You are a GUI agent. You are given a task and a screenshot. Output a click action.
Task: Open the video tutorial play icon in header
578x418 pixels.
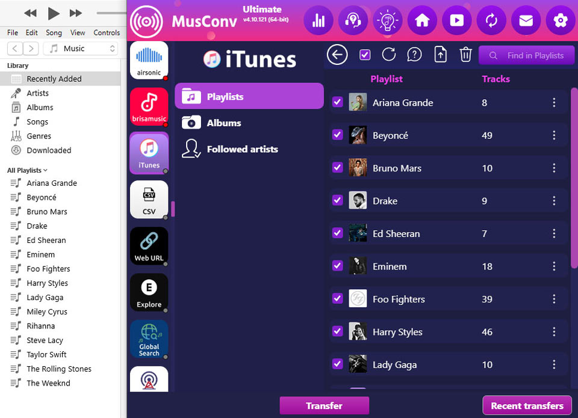coord(457,20)
